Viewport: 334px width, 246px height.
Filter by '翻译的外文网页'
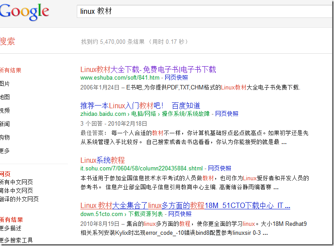click(19, 199)
